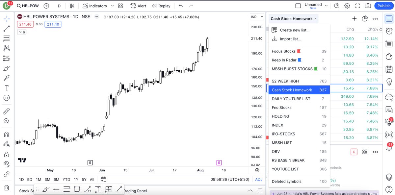Open quick search icon
The image size is (395, 195).
pyautogui.click(x=336, y=6)
